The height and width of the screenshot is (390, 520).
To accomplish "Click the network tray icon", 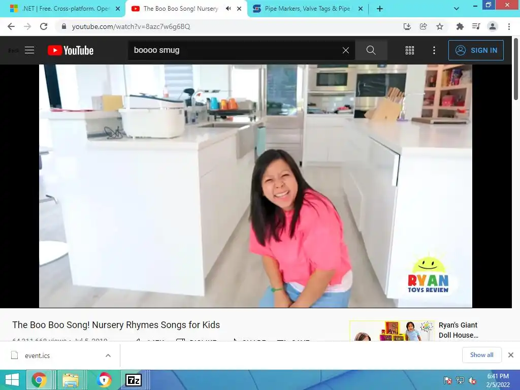I will click(x=460, y=380).
